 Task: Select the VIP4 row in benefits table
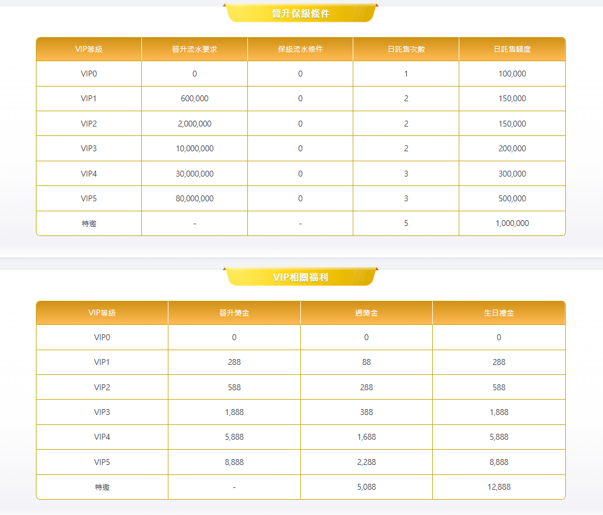coord(301,437)
